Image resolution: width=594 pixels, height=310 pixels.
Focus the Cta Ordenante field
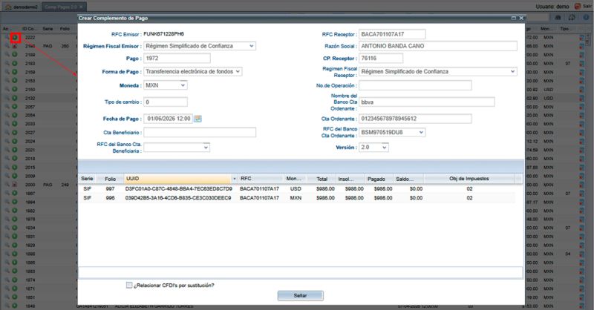coord(415,119)
